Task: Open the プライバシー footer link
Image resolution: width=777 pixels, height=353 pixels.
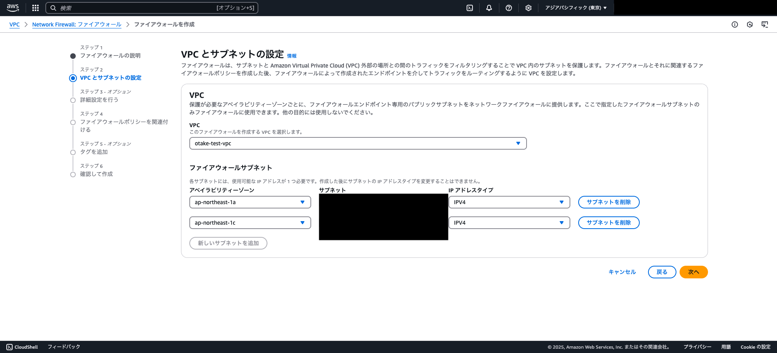Action: (697, 347)
